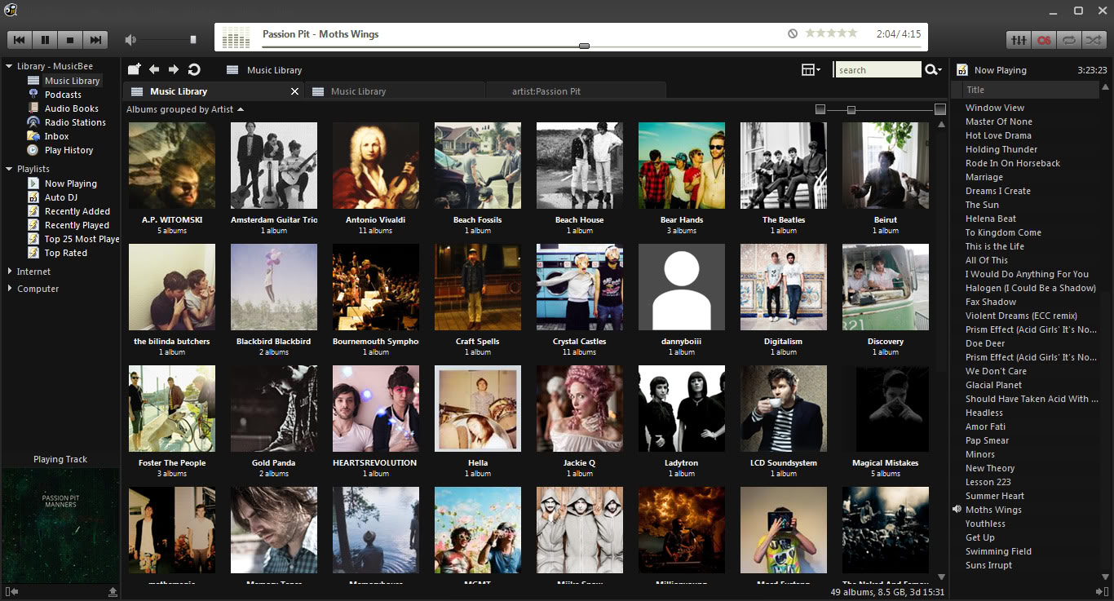Pause the current track
The width and height of the screenshot is (1114, 601).
tap(45, 39)
